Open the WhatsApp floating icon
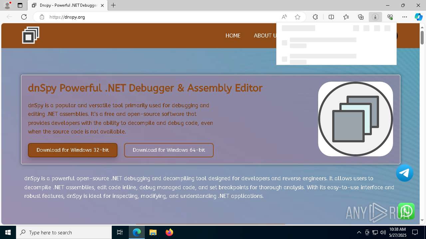The width and height of the screenshot is (426, 239). click(x=406, y=211)
